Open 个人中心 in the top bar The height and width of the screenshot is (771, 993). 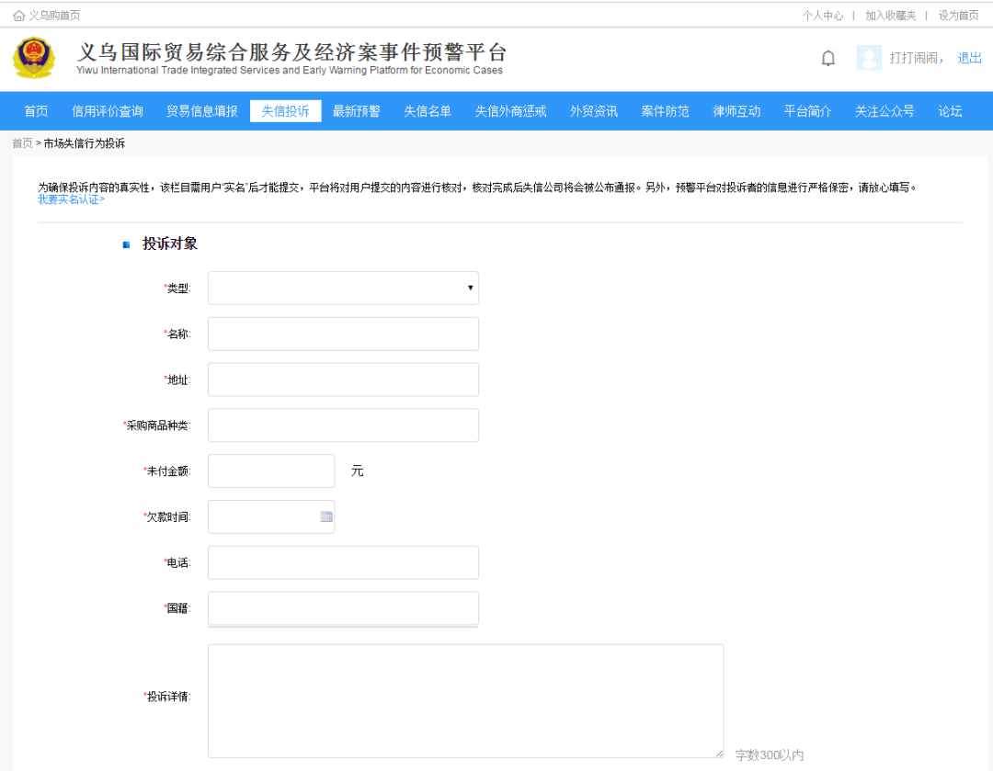pos(822,16)
